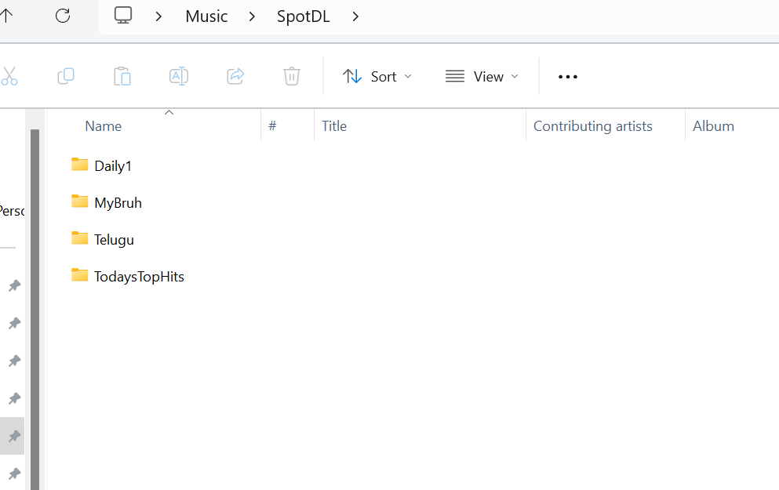Select the TodaysTopHits folder

pos(139,276)
